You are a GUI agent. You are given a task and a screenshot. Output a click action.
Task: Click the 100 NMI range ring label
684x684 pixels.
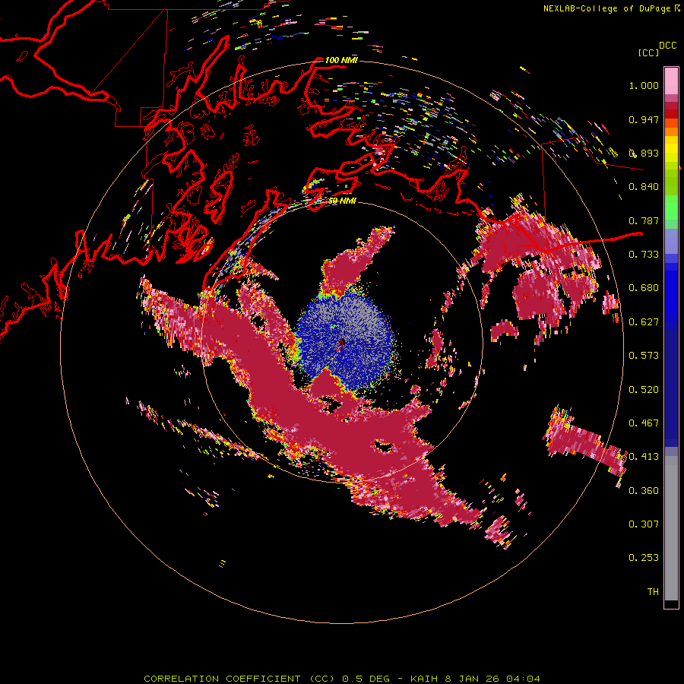[x=341, y=60]
